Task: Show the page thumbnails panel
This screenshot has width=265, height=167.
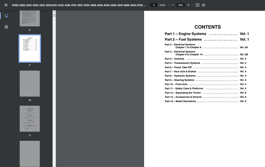Action: [x=6, y=16]
